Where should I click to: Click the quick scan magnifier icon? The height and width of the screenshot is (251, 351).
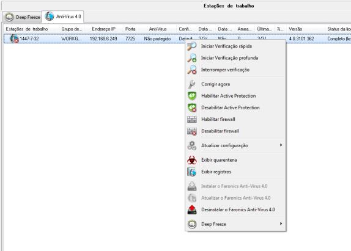click(192, 46)
